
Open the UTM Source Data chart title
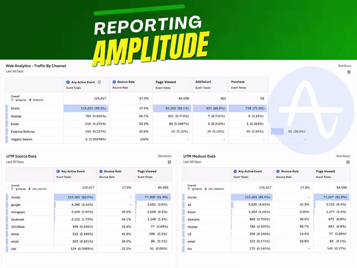21,156
